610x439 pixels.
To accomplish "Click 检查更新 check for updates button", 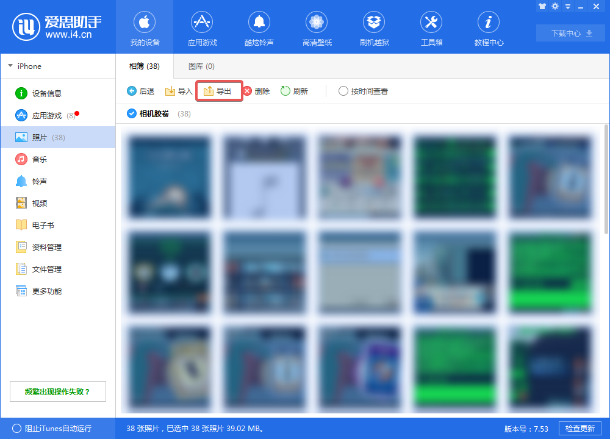I will tap(580, 428).
